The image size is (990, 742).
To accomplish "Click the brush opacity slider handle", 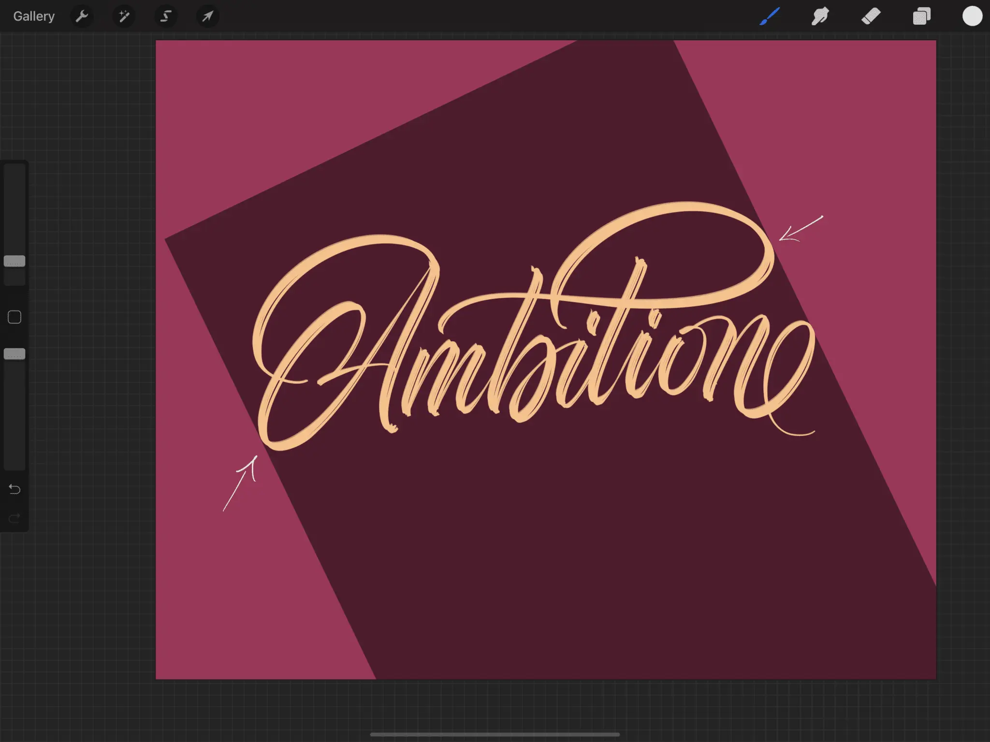I will (15, 354).
